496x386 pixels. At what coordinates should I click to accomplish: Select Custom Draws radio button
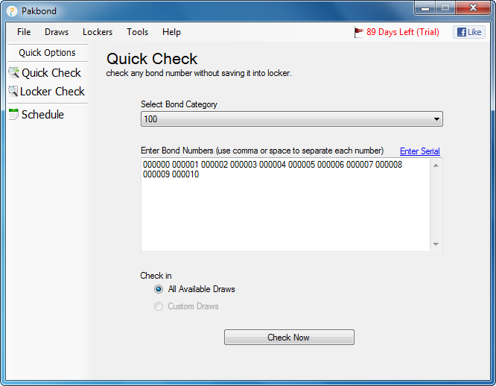pos(159,306)
